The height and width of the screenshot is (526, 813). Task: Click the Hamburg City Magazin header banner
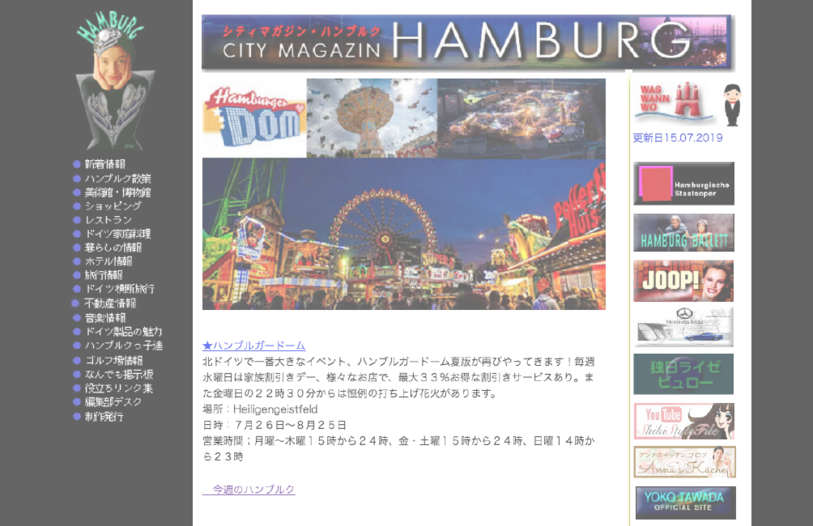467,43
